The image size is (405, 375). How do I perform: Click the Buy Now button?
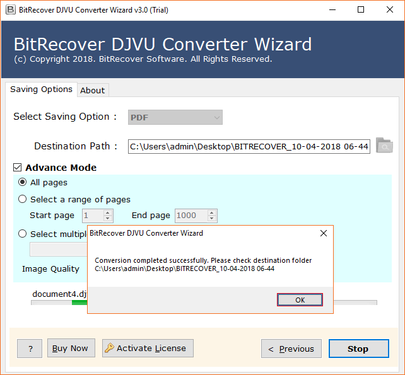(71, 348)
